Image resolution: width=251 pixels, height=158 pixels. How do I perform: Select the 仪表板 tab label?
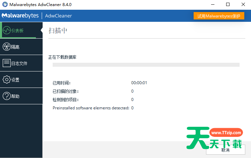(x=17, y=31)
